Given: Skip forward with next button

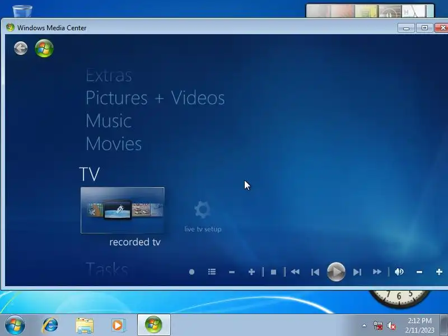Looking at the screenshot, I should click(357, 272).
